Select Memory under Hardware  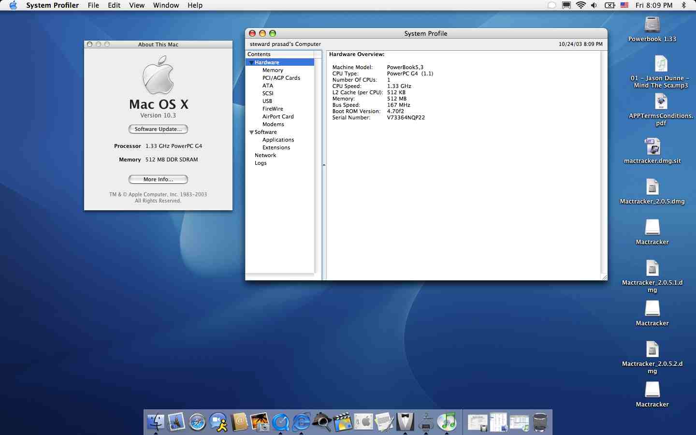pyautogui.click(x=273, y=70)
